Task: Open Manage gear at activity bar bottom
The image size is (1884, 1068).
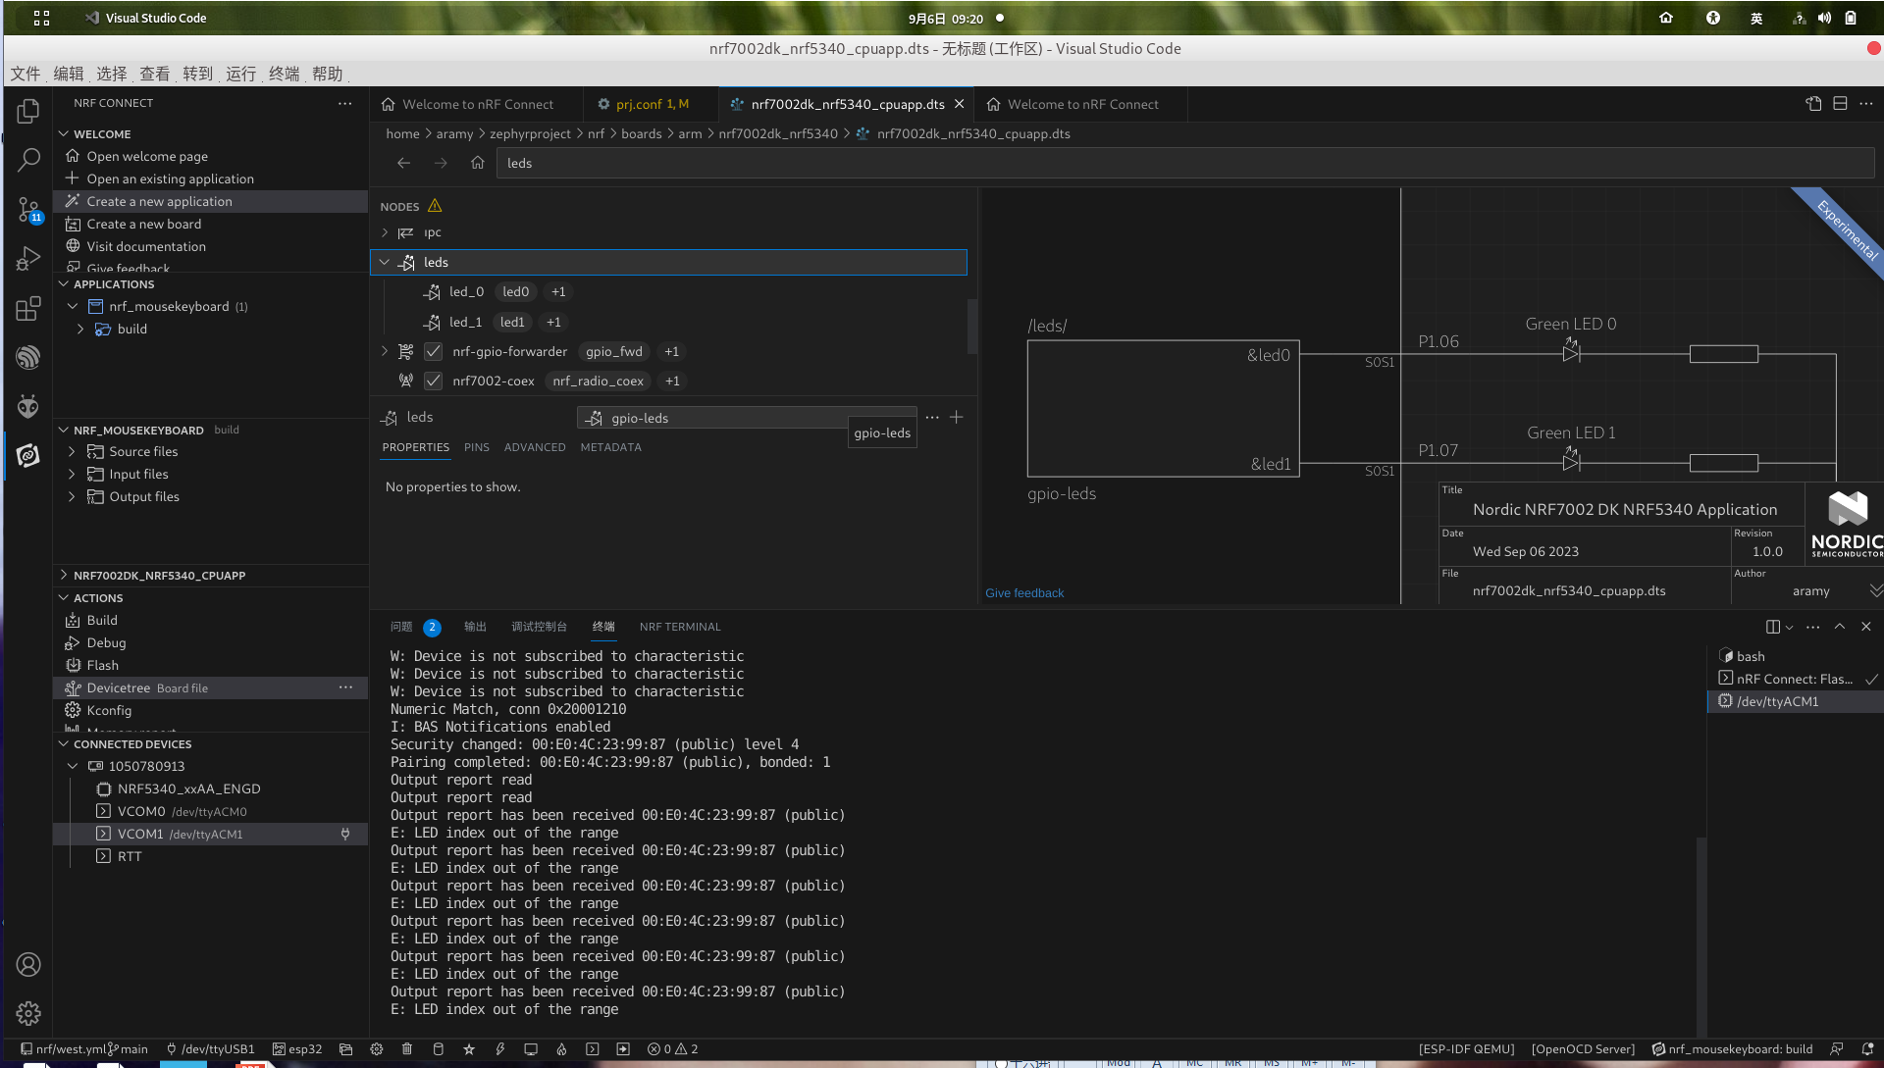Action: 28,1014
